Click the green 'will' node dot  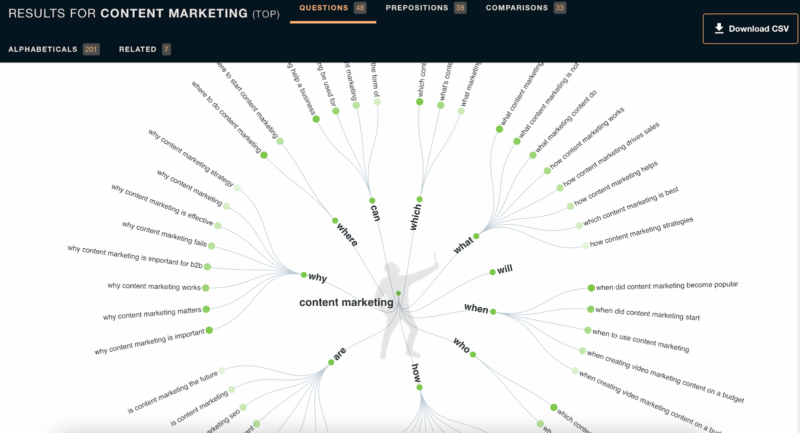(492, 272)
